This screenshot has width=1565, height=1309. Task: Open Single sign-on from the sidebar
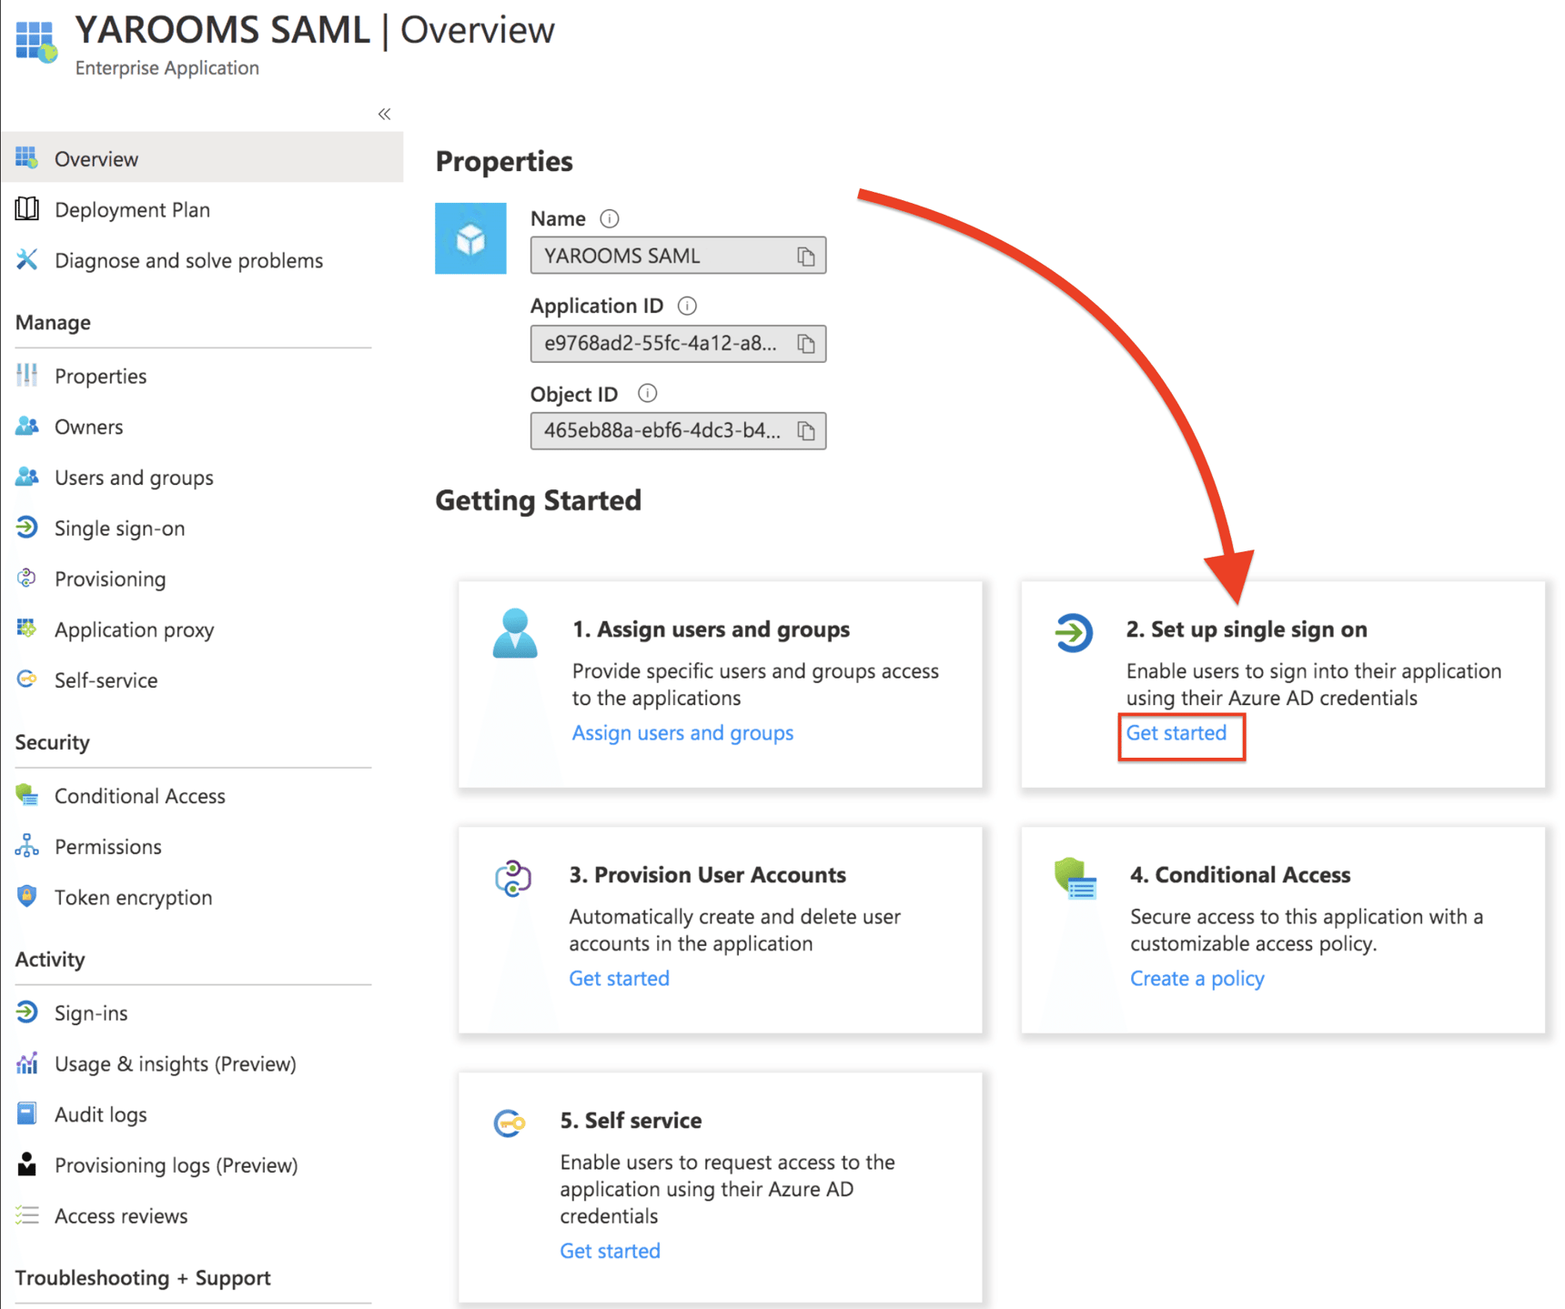coord(119,528)
